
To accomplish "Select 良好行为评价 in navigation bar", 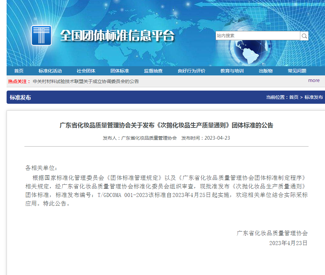I will tap(192, 71).
